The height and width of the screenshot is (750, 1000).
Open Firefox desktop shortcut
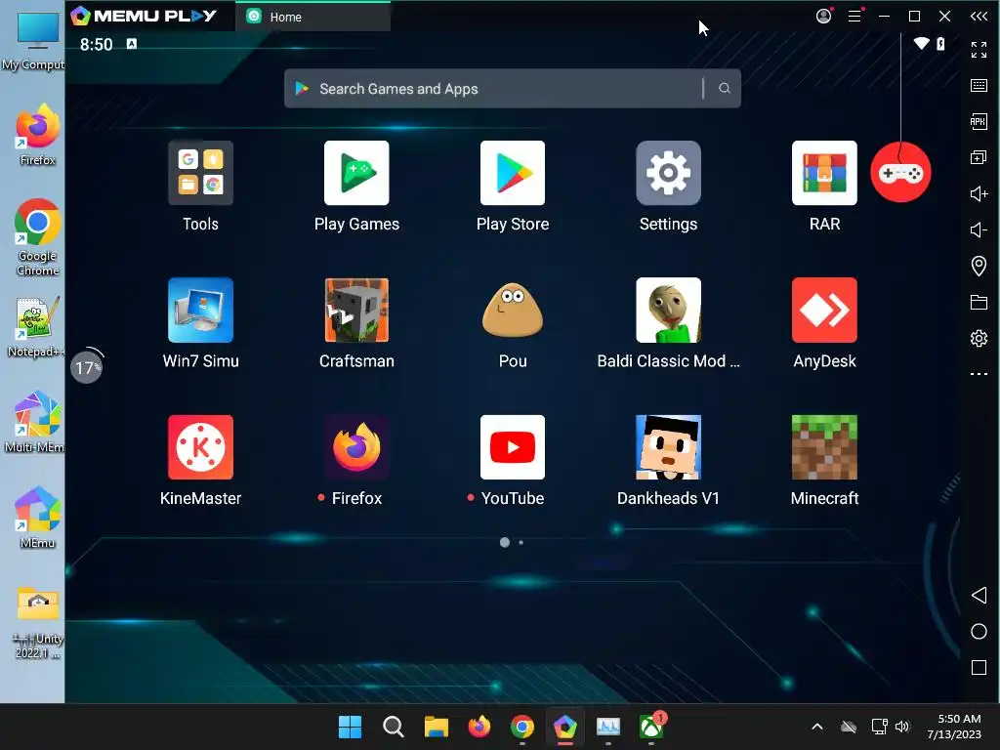37,136
